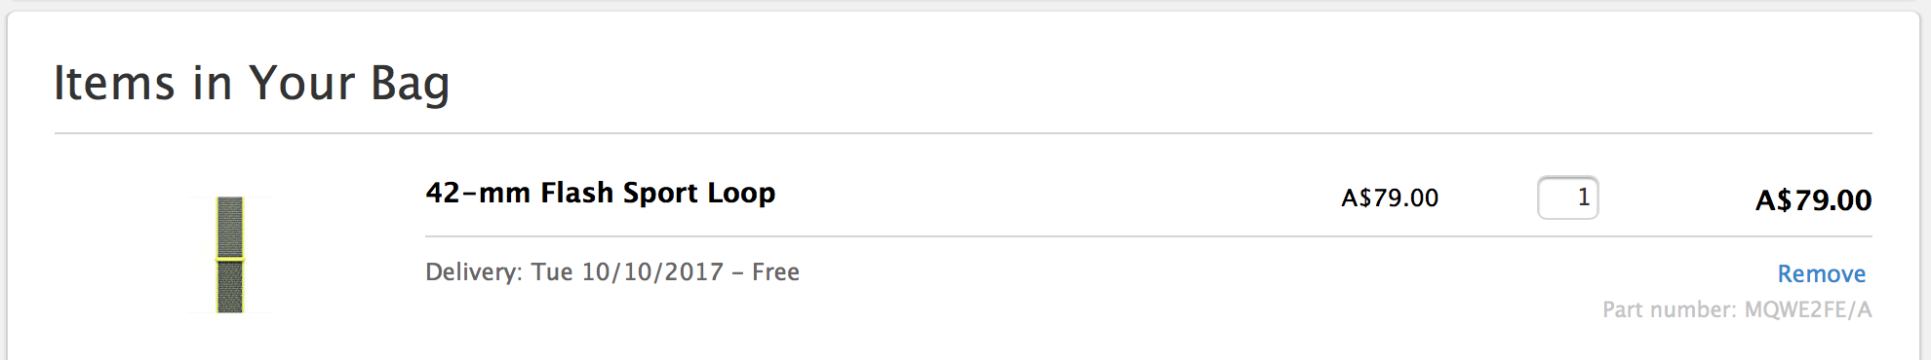
Task: Click the upper half of the strap image
Action: pos(230,226)
